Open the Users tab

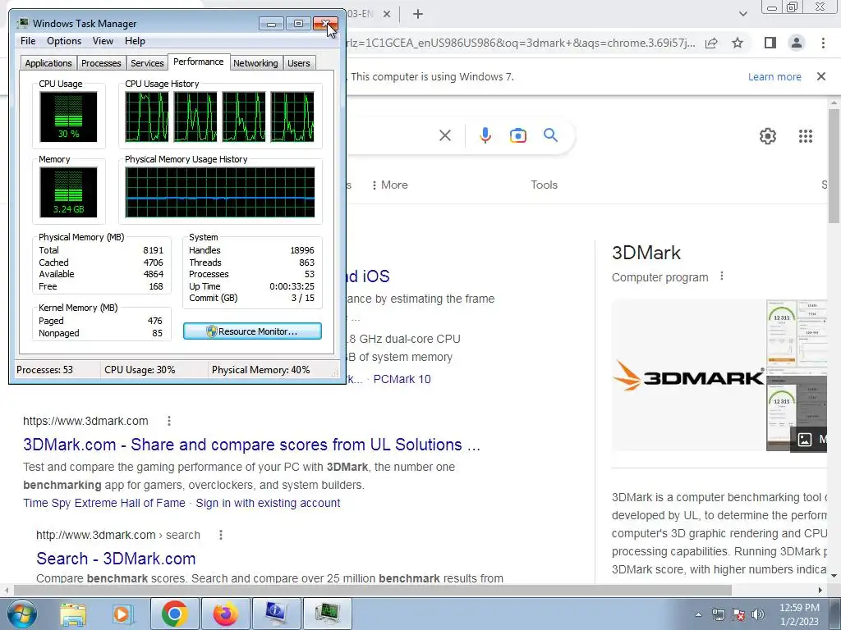(x=298, y=63)
